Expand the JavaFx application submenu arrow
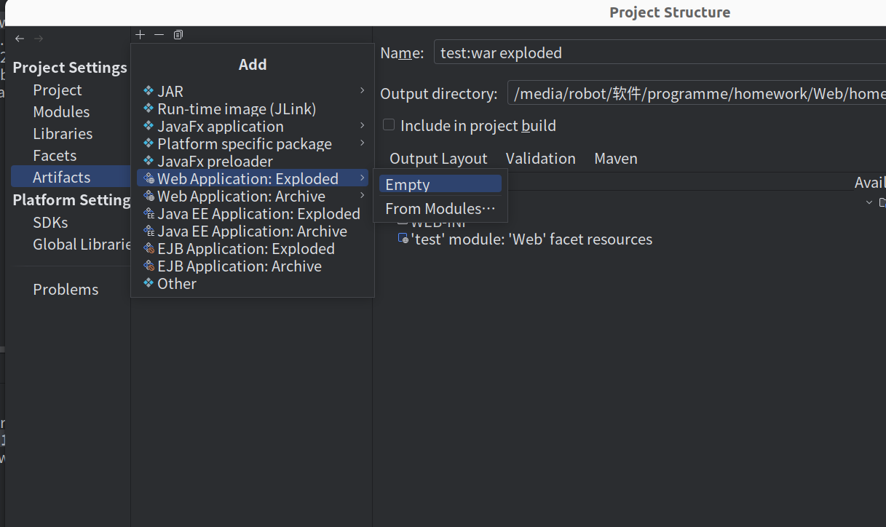The image size is (886, 527). (x=362, y=126)
